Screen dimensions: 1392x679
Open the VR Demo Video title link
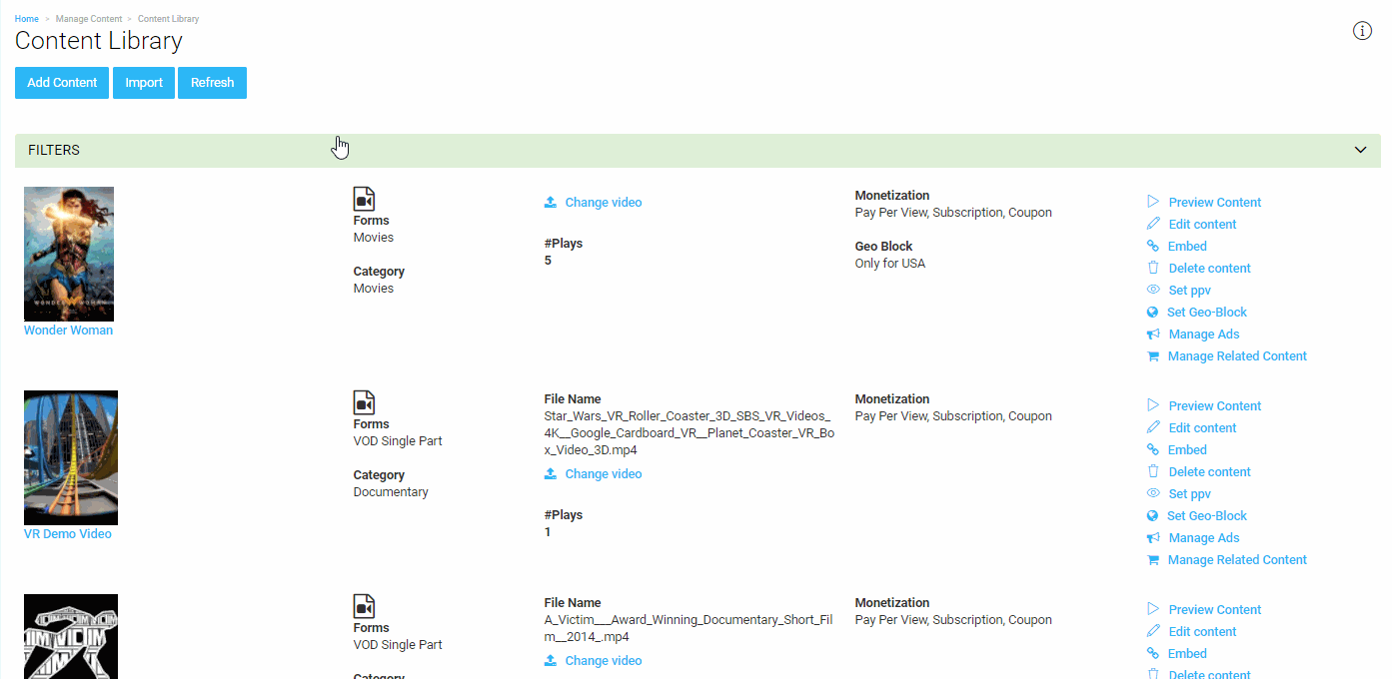(68, 534)
